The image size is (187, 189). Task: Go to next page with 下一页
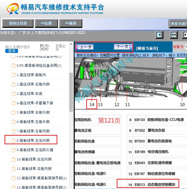pos(123,47)
